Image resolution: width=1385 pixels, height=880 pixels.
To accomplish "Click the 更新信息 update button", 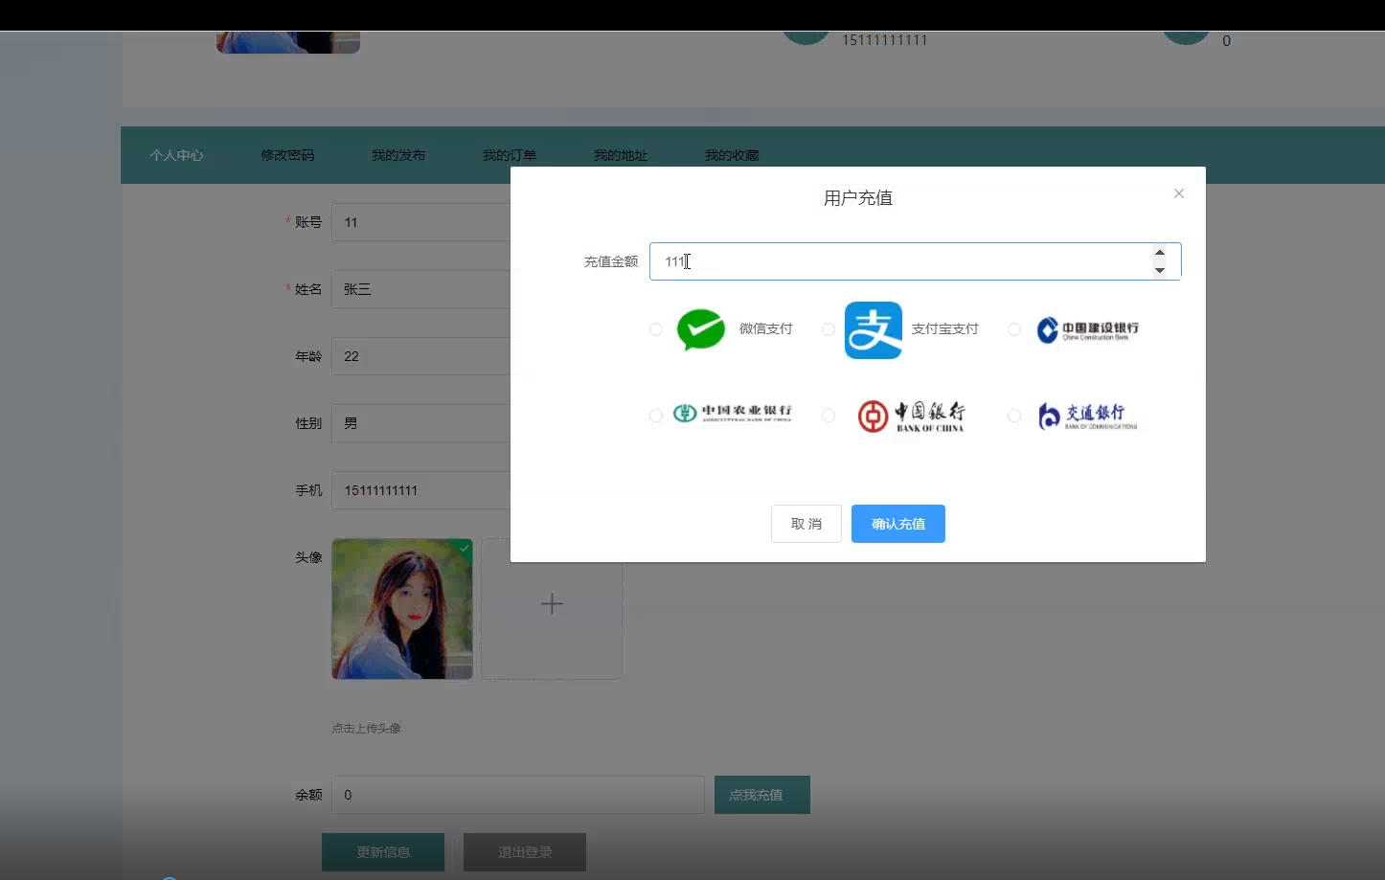I will 383,851.
